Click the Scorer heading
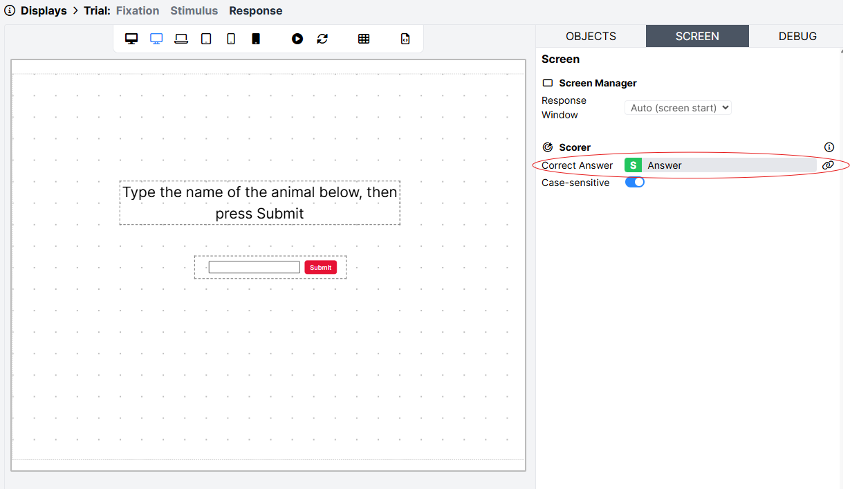Viewport: 850px width, 489px height. (x=575, y=147)
